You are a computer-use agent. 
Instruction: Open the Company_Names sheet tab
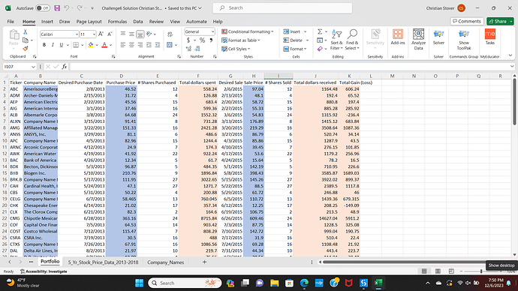(x=165, y=262)
